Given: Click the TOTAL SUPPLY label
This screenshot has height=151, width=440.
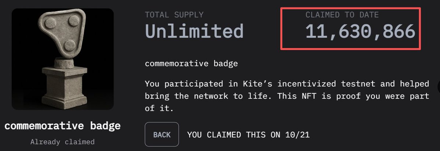Looking at the screenshot, I should pos(174,15).
